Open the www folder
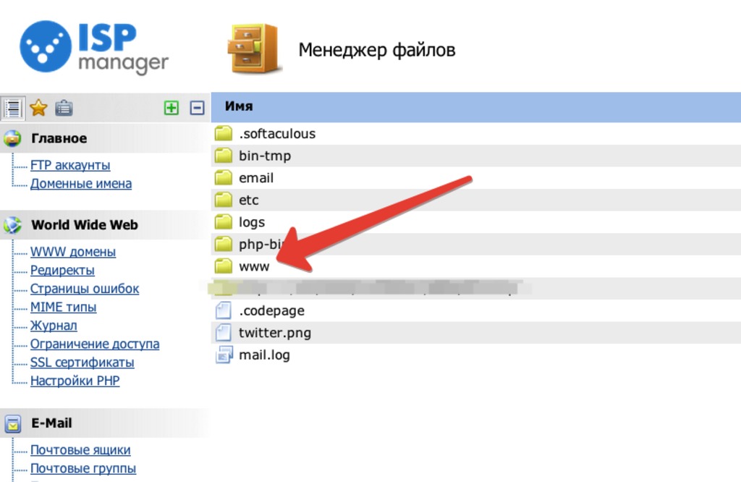The width and height of the screenshot is (741, 482). coord(254,266)
